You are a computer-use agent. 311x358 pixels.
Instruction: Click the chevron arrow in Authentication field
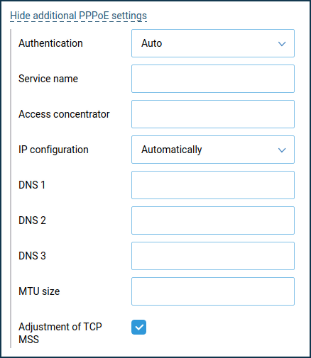(282, 44)
